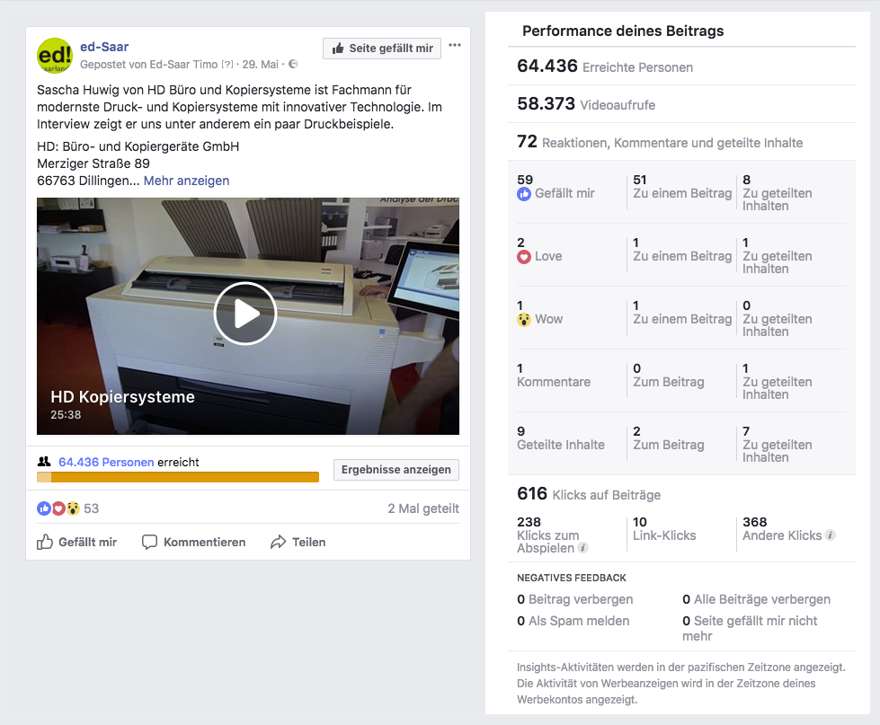The height and width of the screenshot is (725, 880).
Task: Click the people icon beside Personen erreicht
Action: [44, 462]
